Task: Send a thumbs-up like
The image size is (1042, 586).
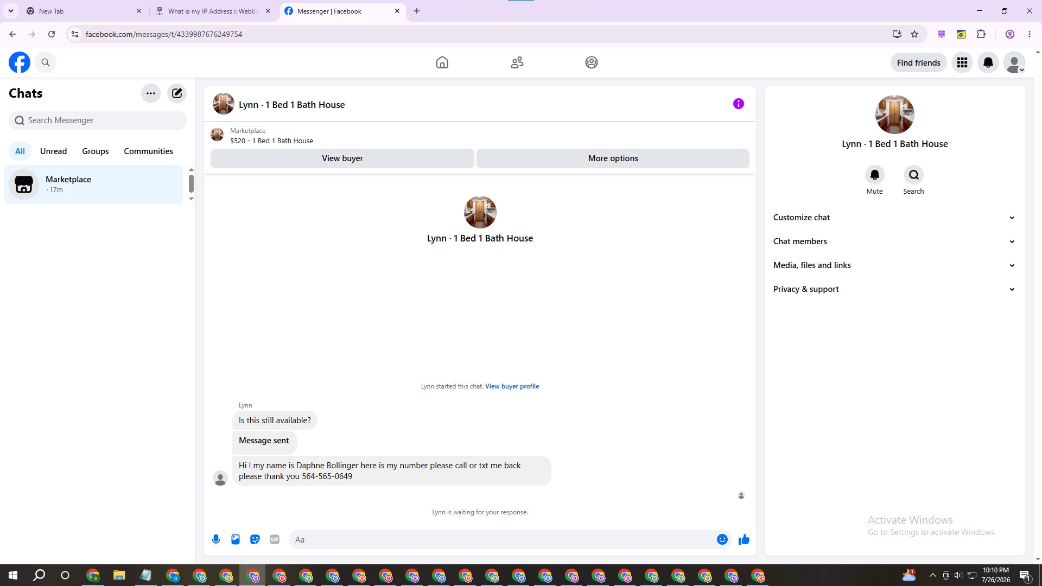Action: (x=744, y=539)
